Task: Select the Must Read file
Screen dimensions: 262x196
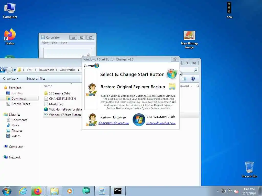Action: coord(54,104)
